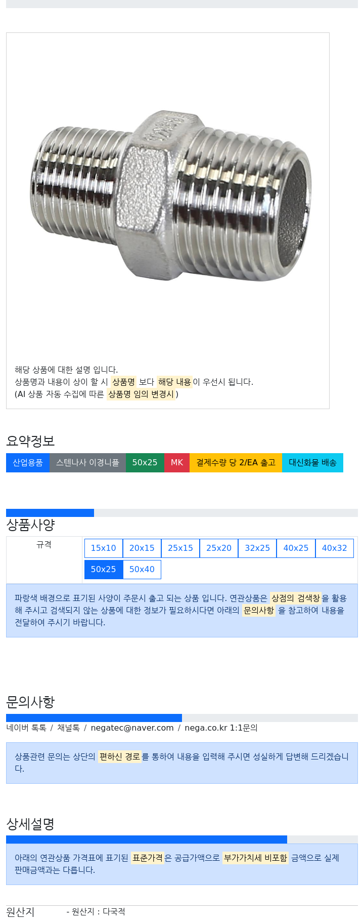
Task: Choose the 40x25 size button
Action: [296, 548]
